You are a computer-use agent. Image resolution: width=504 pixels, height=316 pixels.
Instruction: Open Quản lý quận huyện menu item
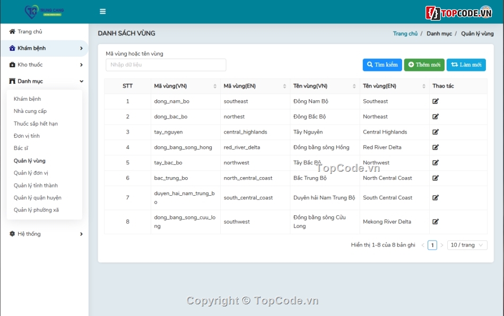tap(37, 197)
